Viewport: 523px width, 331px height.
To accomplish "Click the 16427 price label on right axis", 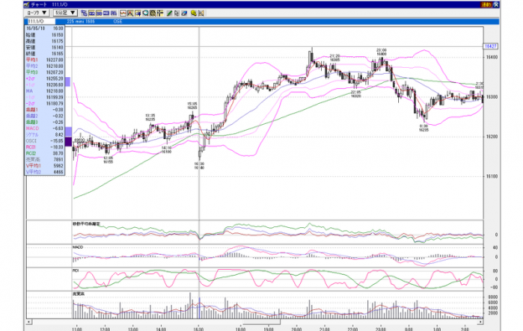I will coord(490,46).
